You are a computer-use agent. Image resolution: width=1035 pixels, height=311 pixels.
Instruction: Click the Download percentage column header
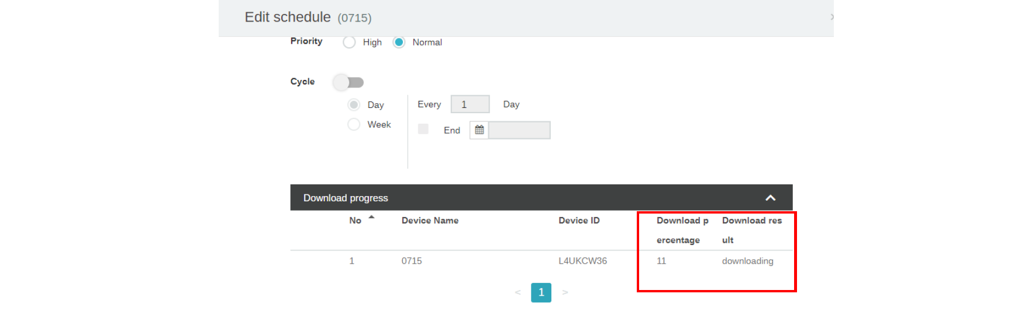click(x=681, y=230)
